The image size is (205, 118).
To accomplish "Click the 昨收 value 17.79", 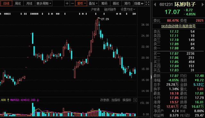I will (x=199, y=98).
